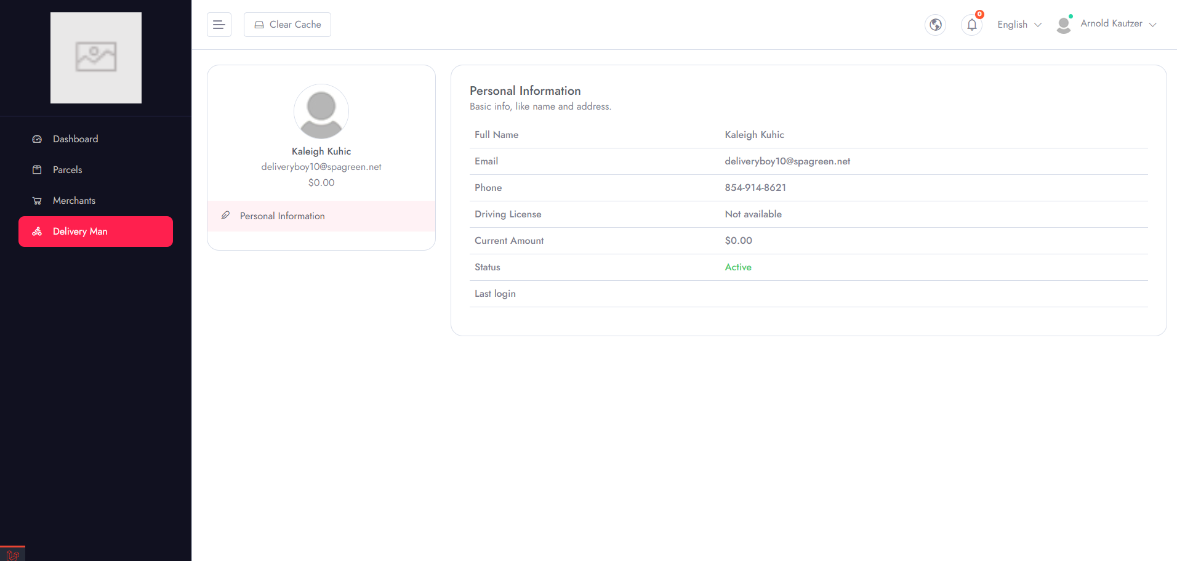The width and height of the screenshot is (1177, 561).
Task: Click the $0.00 balance under profile card
Action: [321, 183]
